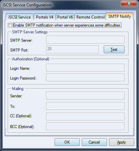
Task: Select the Portal V6 tab
Action: (65, 17)
